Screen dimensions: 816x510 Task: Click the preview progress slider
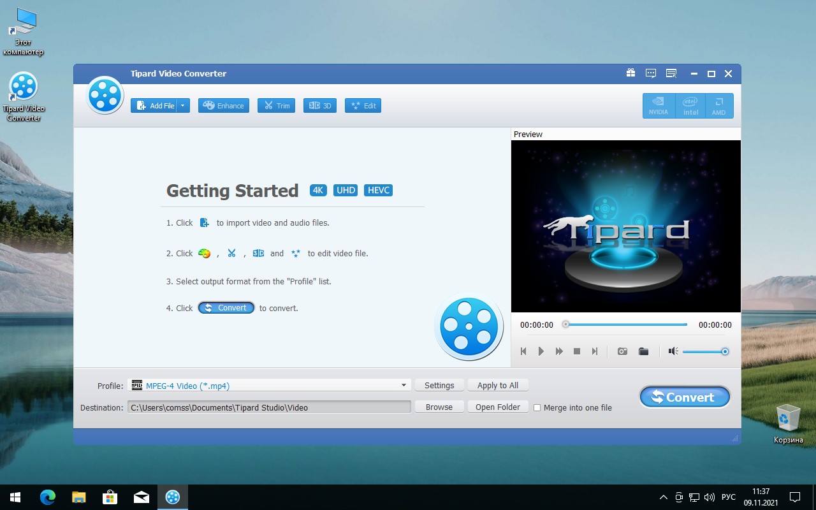point(625,324)
